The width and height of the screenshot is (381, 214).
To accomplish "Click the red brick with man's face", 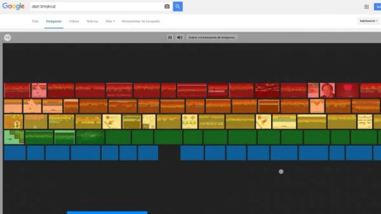I will click(x=327, y=90).
